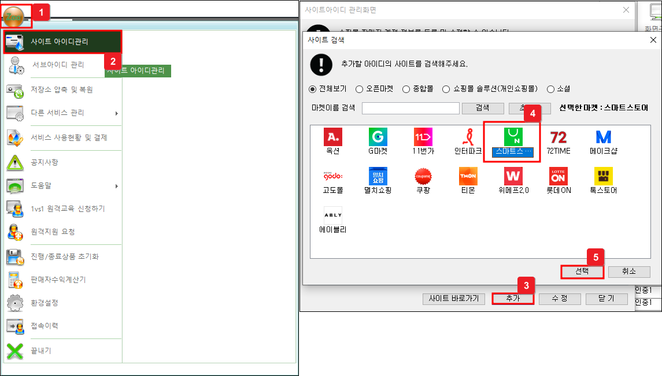Select the 위메프2.0 market icon

point(513,176)
